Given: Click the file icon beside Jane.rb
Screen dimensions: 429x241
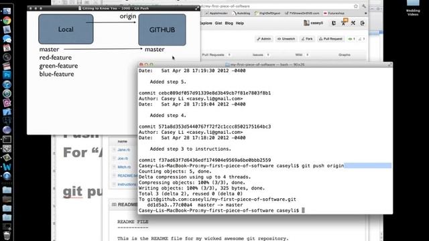Looking at the screenshot, I should tap(114, 149).
